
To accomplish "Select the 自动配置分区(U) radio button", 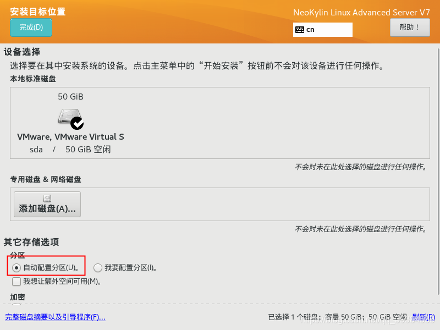I will (x=16, y=268).
